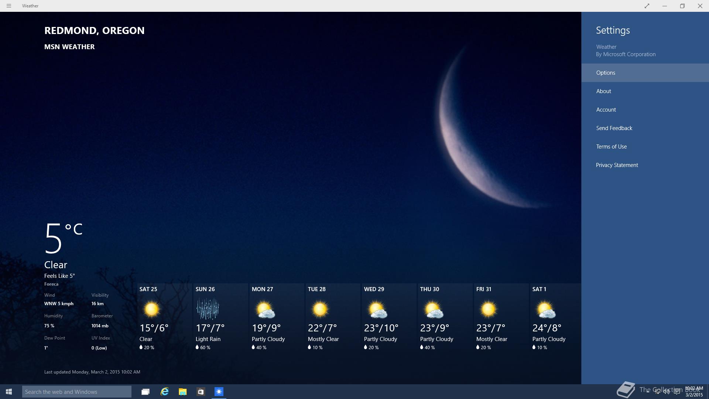
Task: Click the barometer value 1014 mb
Action: tap(100, 326)
